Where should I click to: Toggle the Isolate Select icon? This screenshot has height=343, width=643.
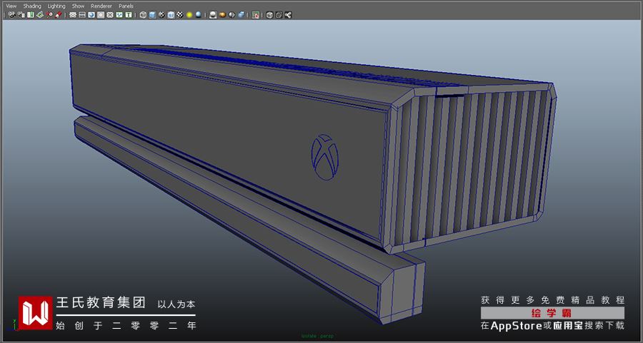click(x=256, y=15)
